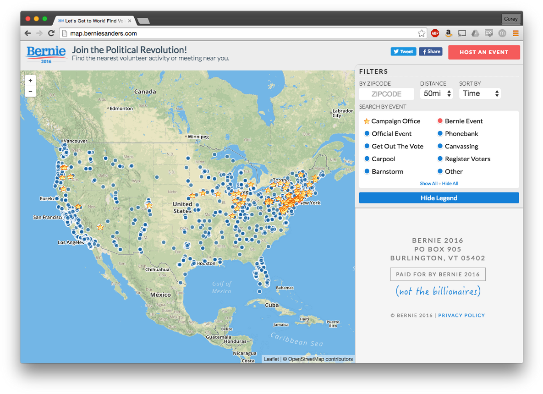The width and height of the screenshot is (543, 394).
Task: Click the Host An Event button
Action: (484, 52)
